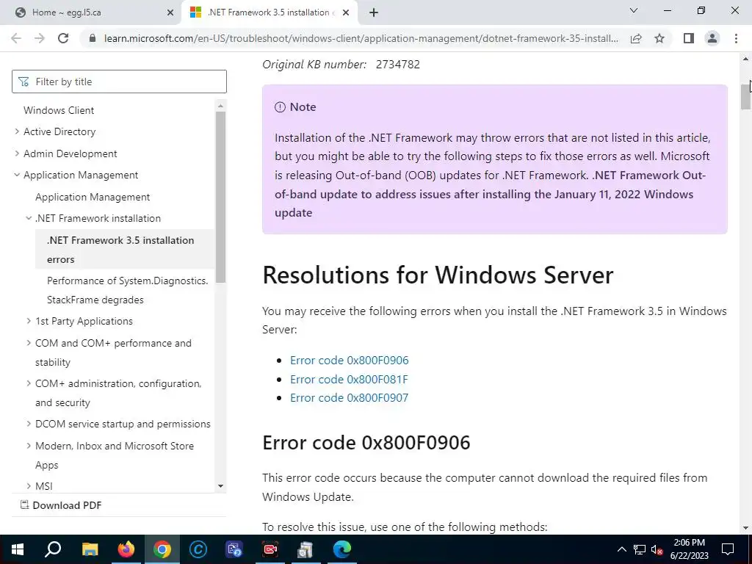Click the browser forward arrow

[x=40, y=38]
